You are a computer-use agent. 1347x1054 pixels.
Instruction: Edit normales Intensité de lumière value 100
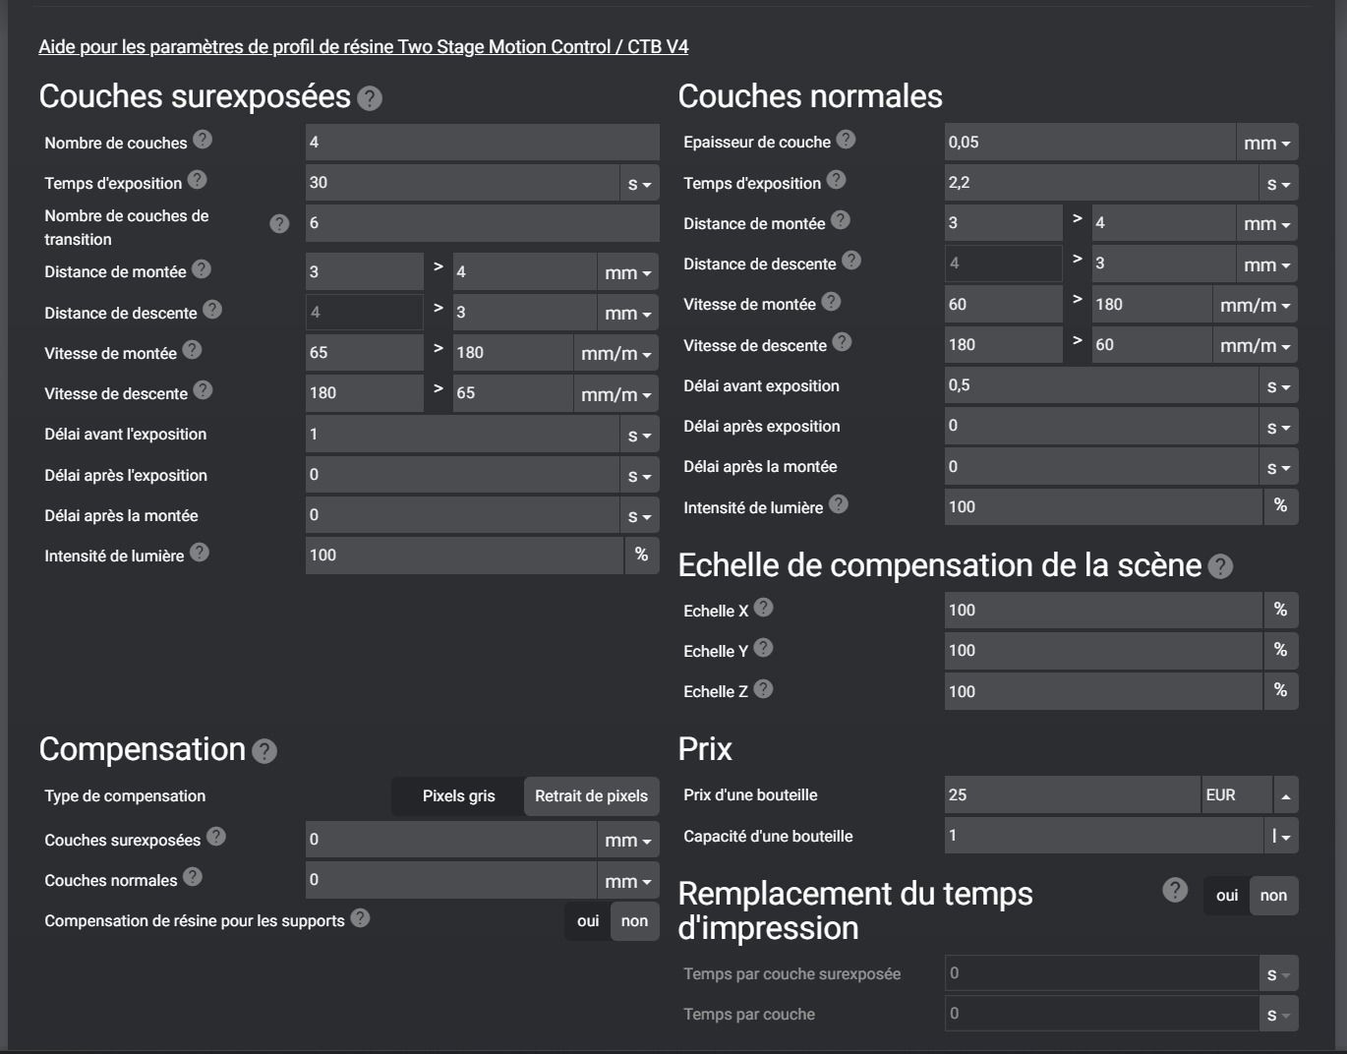click(1103, 506)
